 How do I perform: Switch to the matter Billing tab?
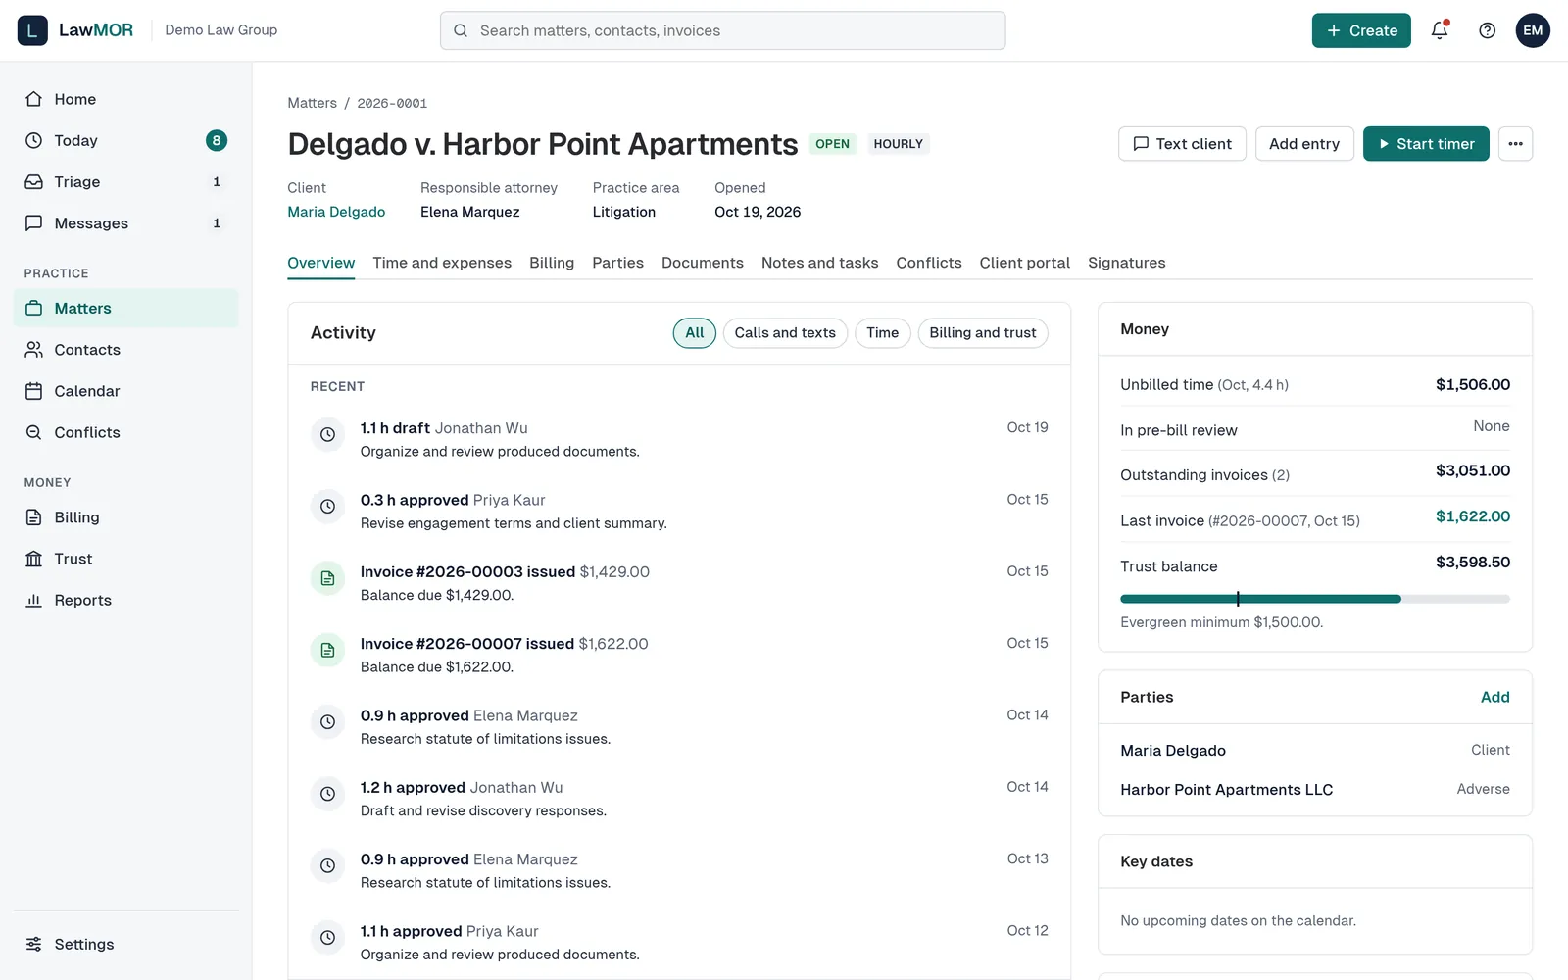pos(552,263)
